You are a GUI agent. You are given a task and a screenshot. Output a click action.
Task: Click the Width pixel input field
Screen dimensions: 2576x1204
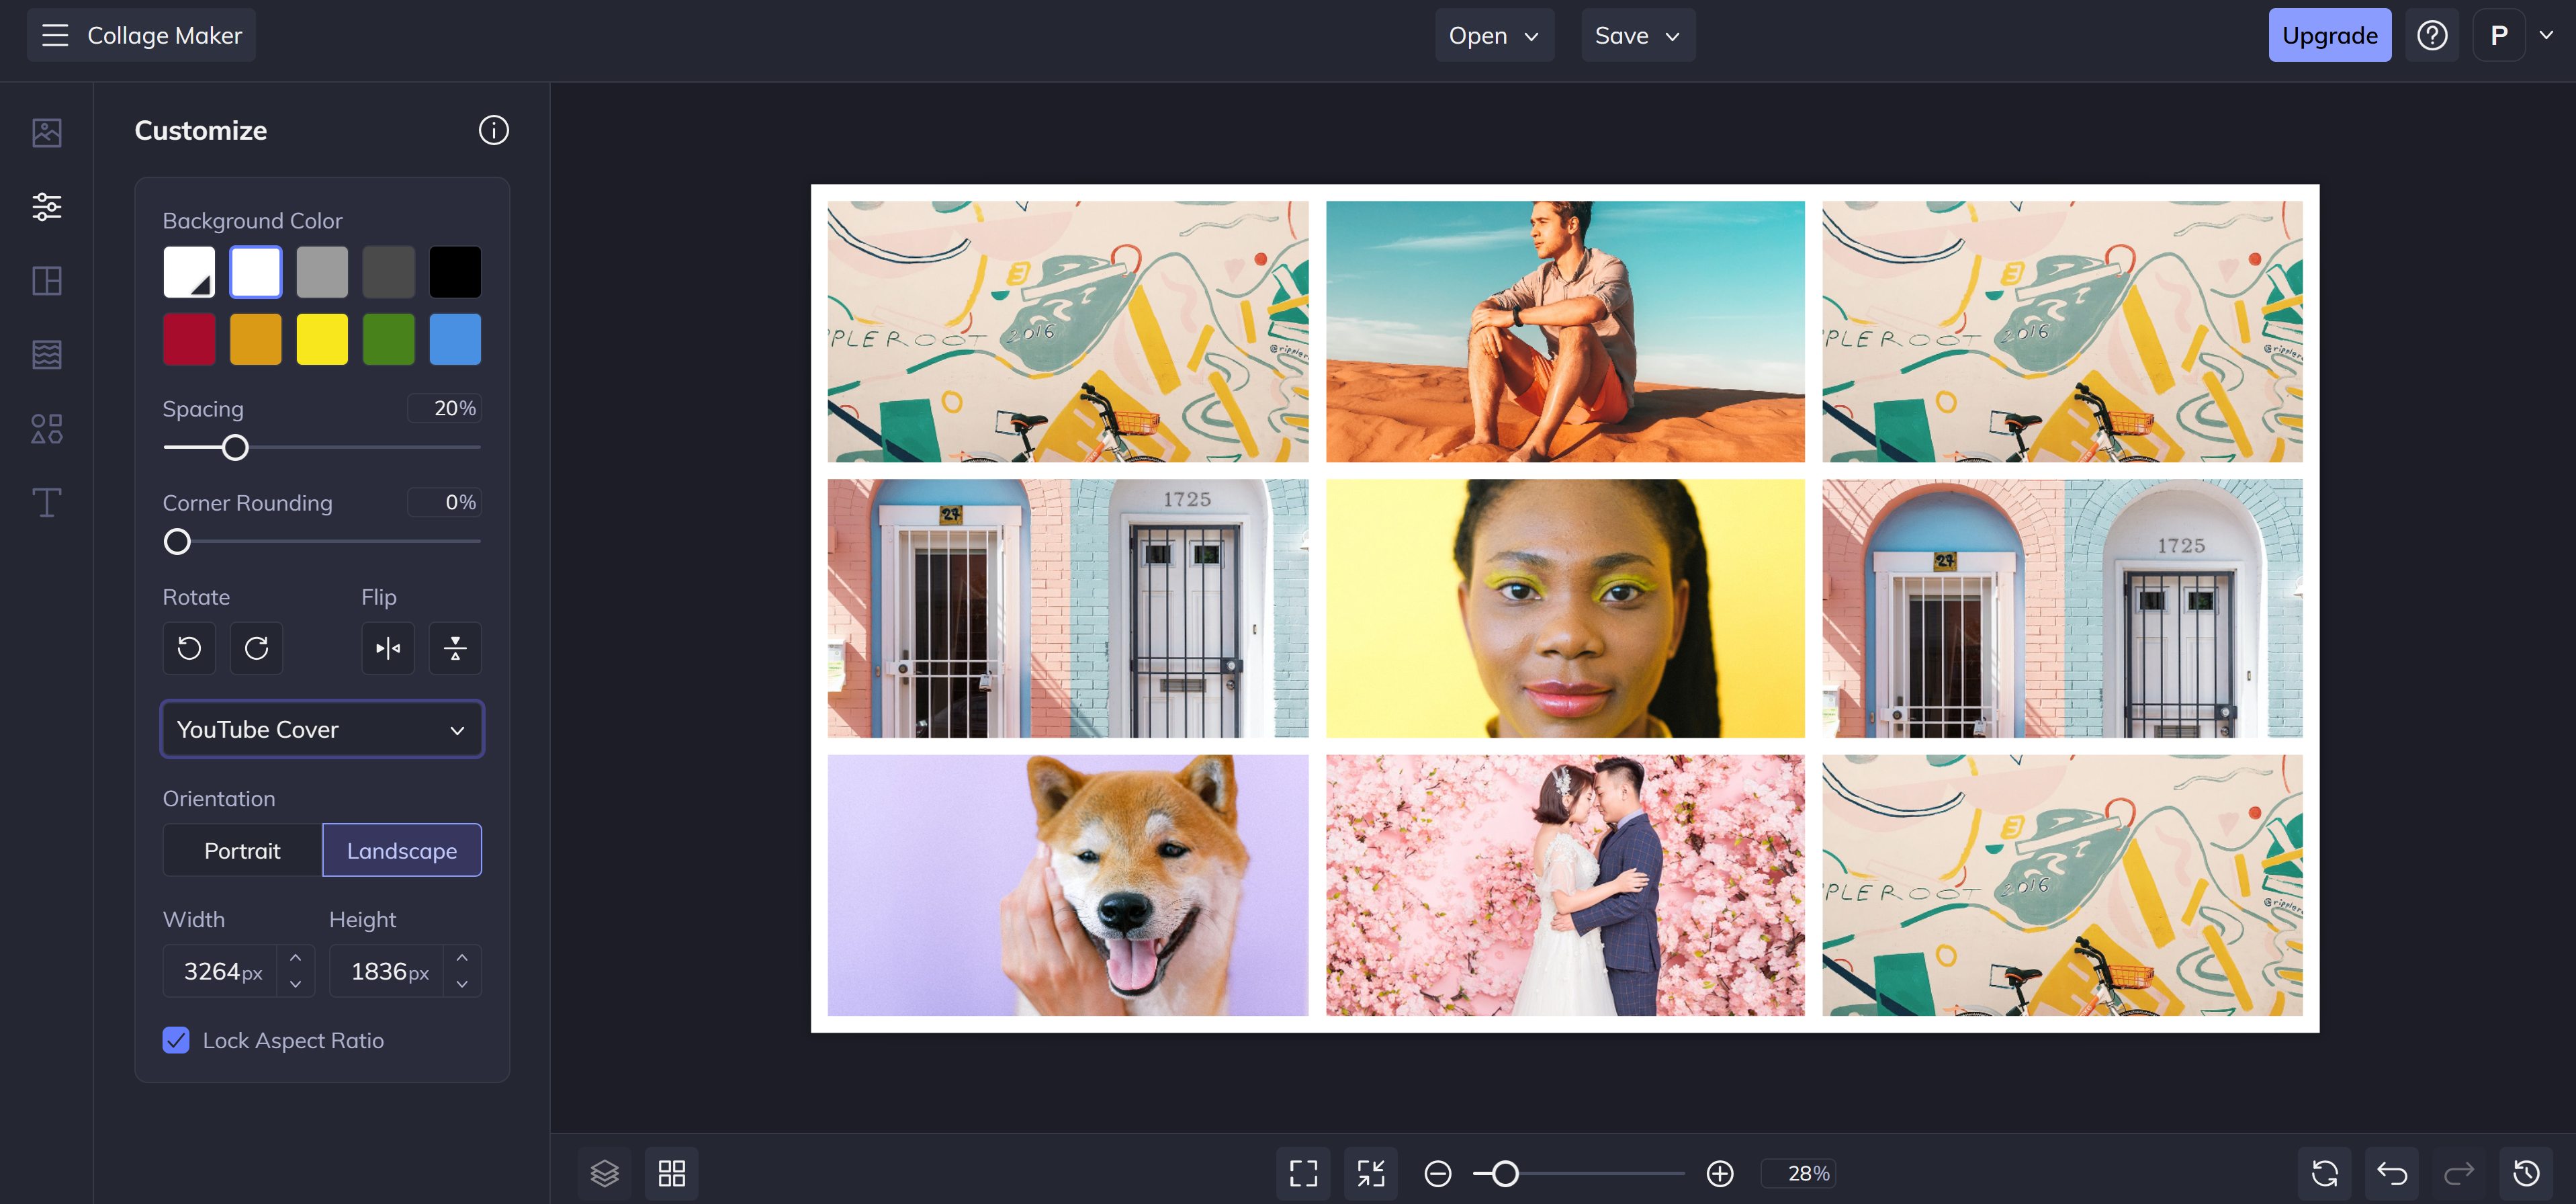point(221,971)
